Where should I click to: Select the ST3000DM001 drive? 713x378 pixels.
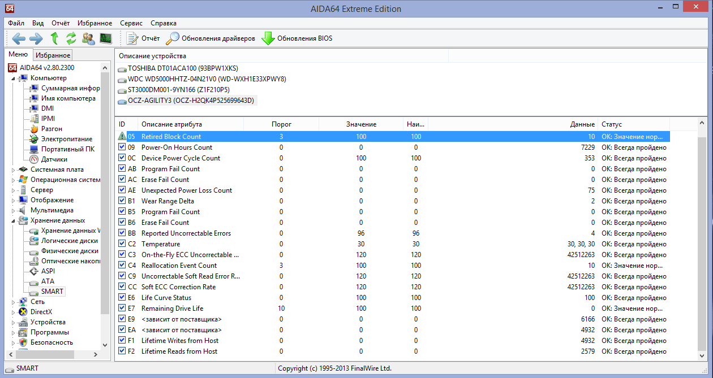click(x=174, y=90)
